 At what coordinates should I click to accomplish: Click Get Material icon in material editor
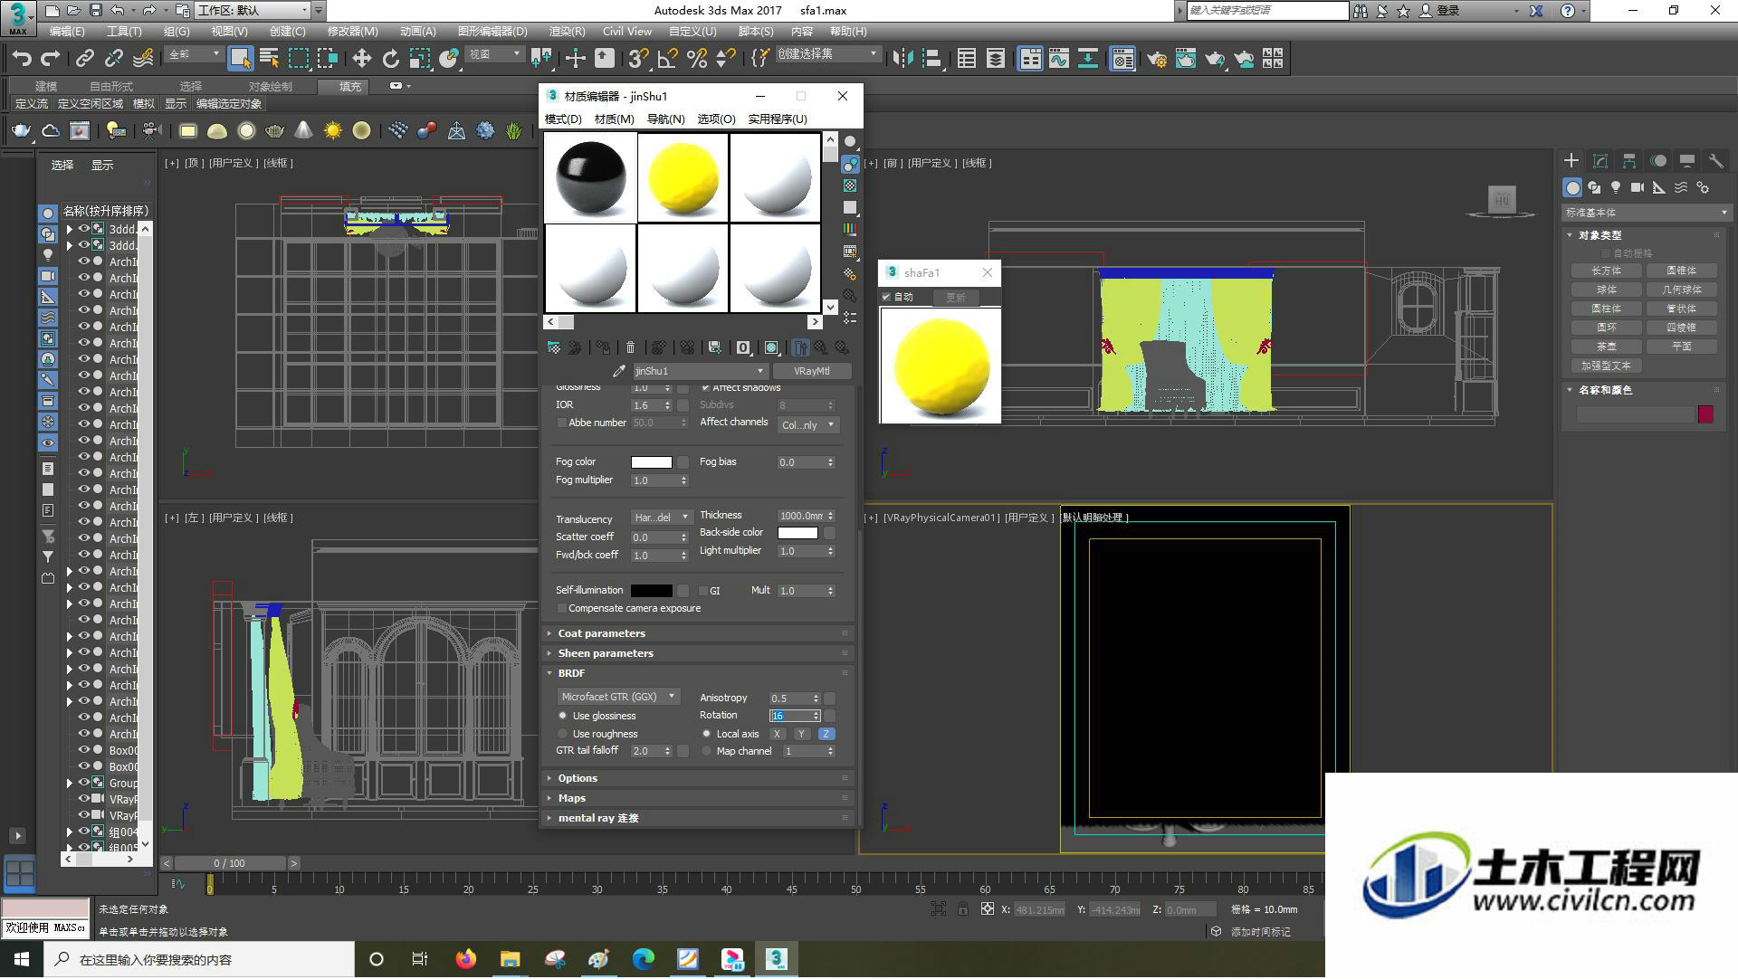[x=553, y=347]
